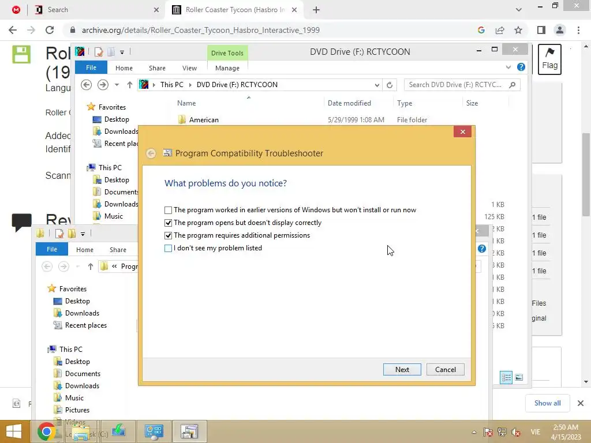Go up one level in lower explorer
Image resolution: width=591 pixels, height=443 pixels.
click(91, 266)
